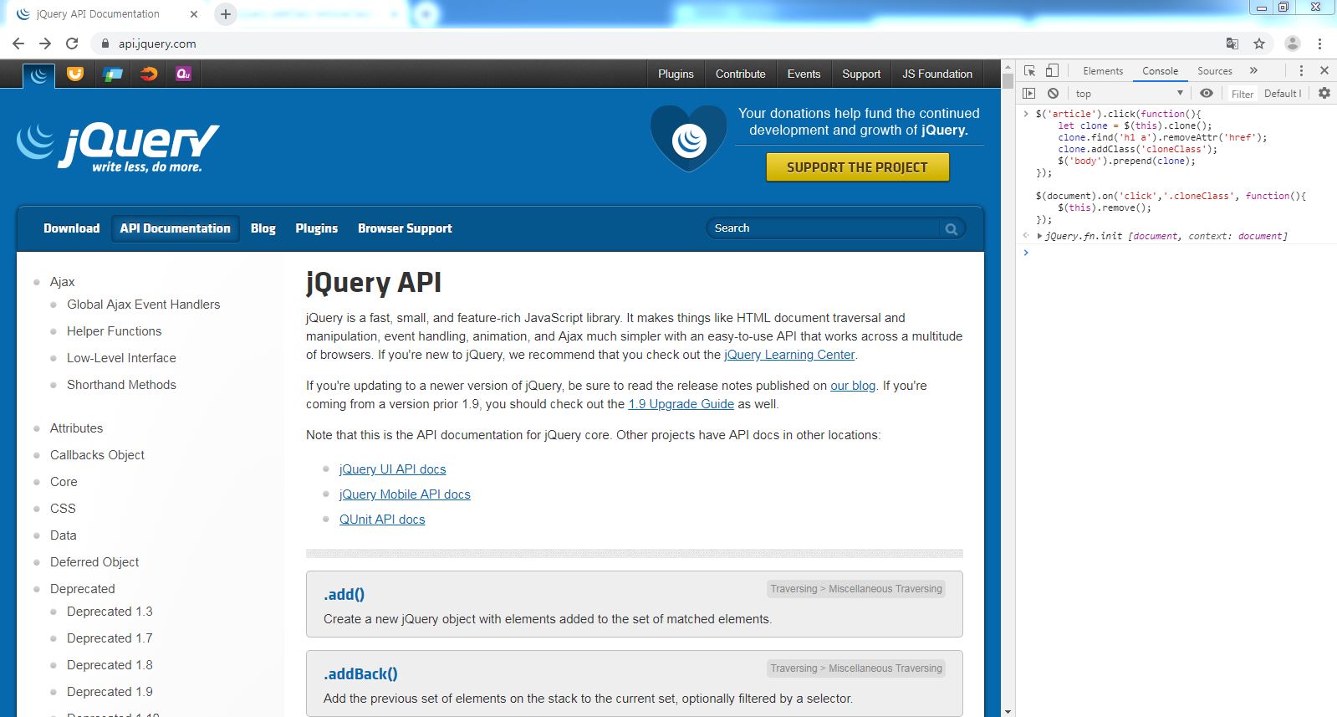Open DevTools three-dot menu

point(1301,71)
